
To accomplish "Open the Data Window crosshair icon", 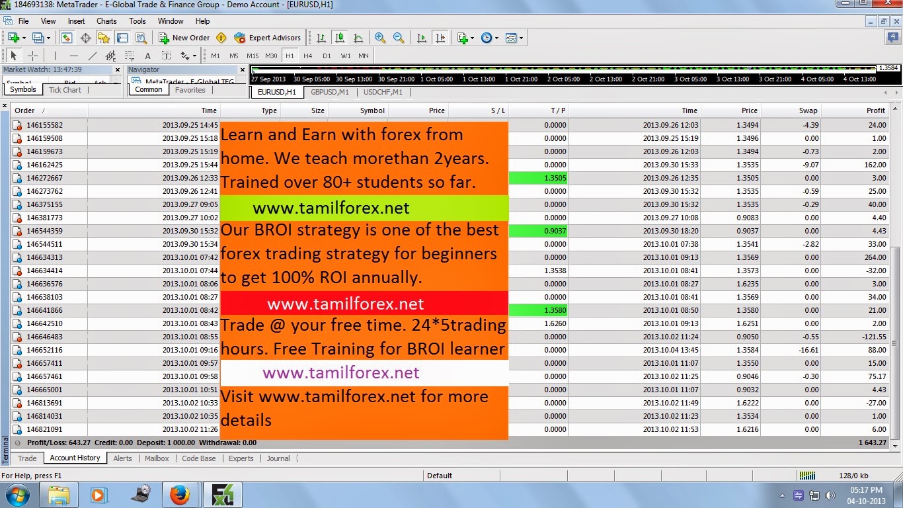I will pyautogui.click(x=85, y=38).
